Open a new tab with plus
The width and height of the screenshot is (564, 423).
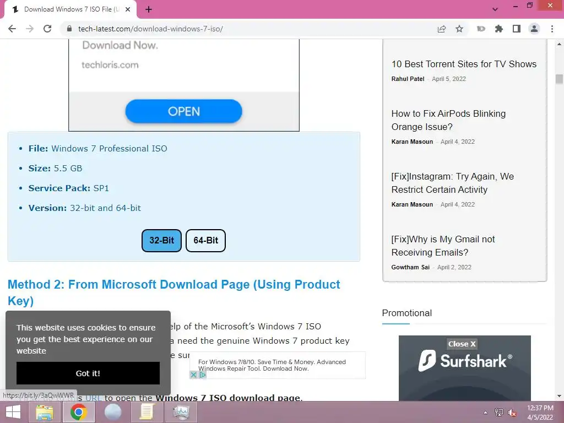click(x=149, y=10)
